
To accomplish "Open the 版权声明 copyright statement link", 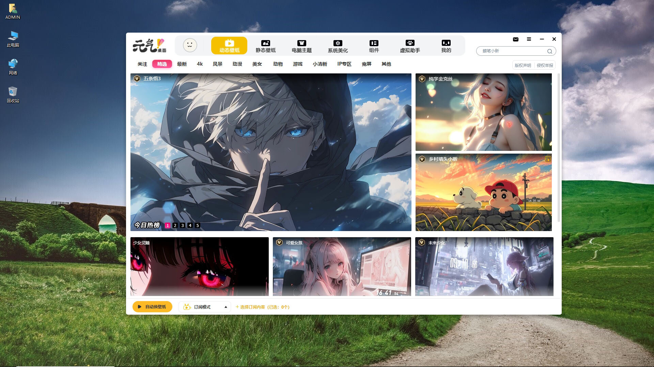I will pyautogui.click(x=524, y=65).
